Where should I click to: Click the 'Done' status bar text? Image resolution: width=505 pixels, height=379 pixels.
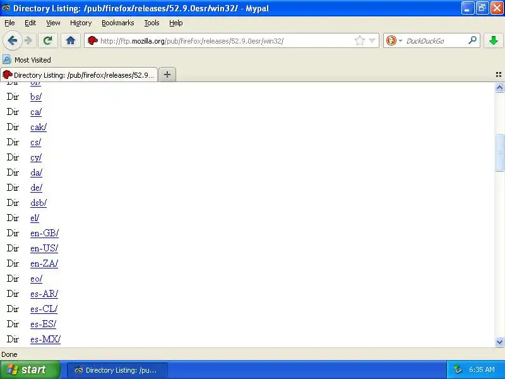coord(9,354)
